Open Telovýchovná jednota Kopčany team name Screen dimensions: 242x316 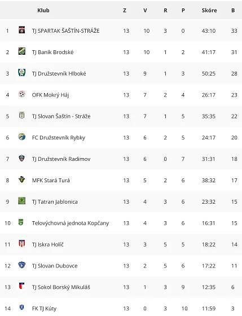click(x=71, y=223)
